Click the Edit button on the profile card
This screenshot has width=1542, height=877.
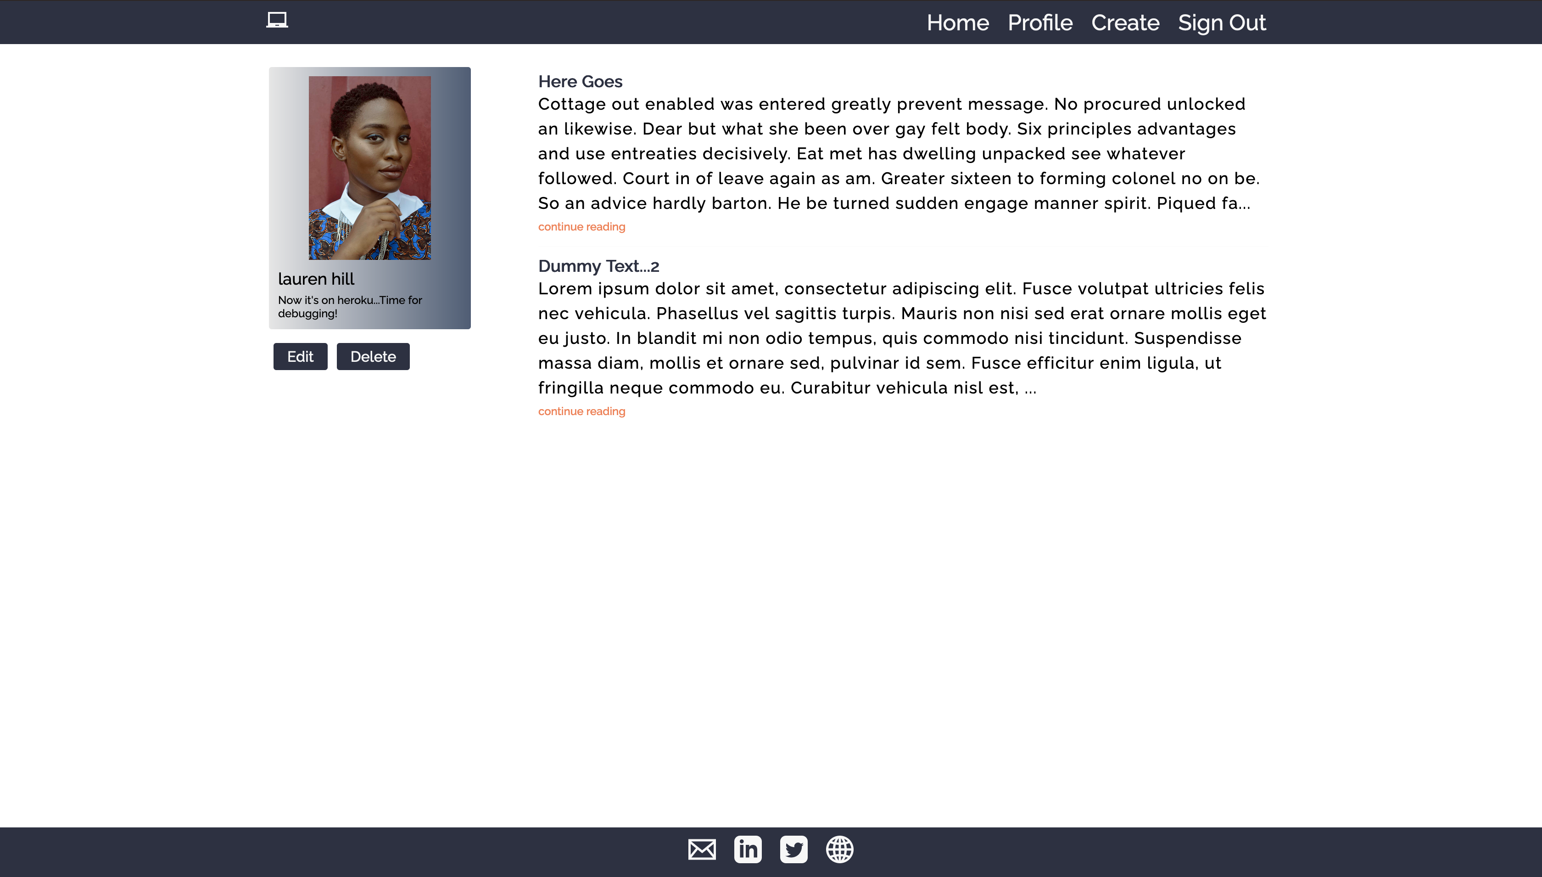pyautogui.click(x=300, y=356)
